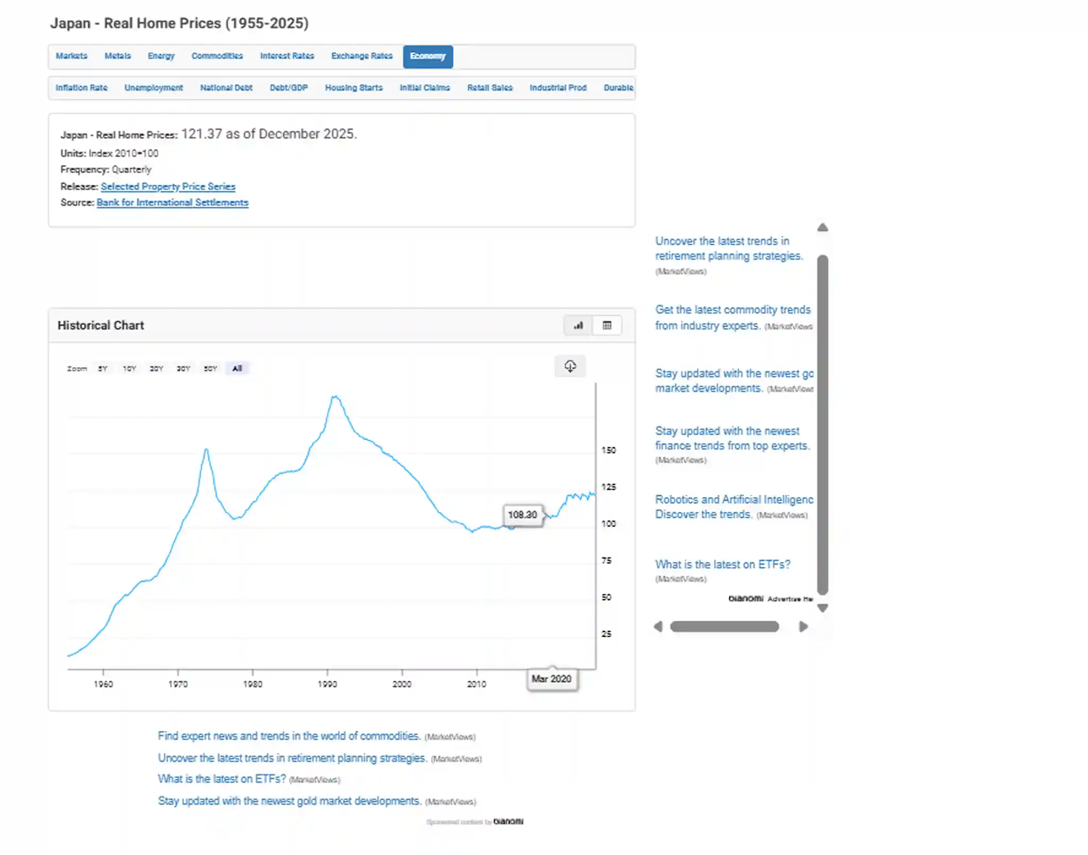
Task: Open the Economy tab
Action: click(428, 56)
